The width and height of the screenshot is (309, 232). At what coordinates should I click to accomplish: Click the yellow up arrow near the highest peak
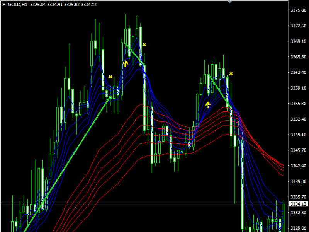click(x=125, y=63)
